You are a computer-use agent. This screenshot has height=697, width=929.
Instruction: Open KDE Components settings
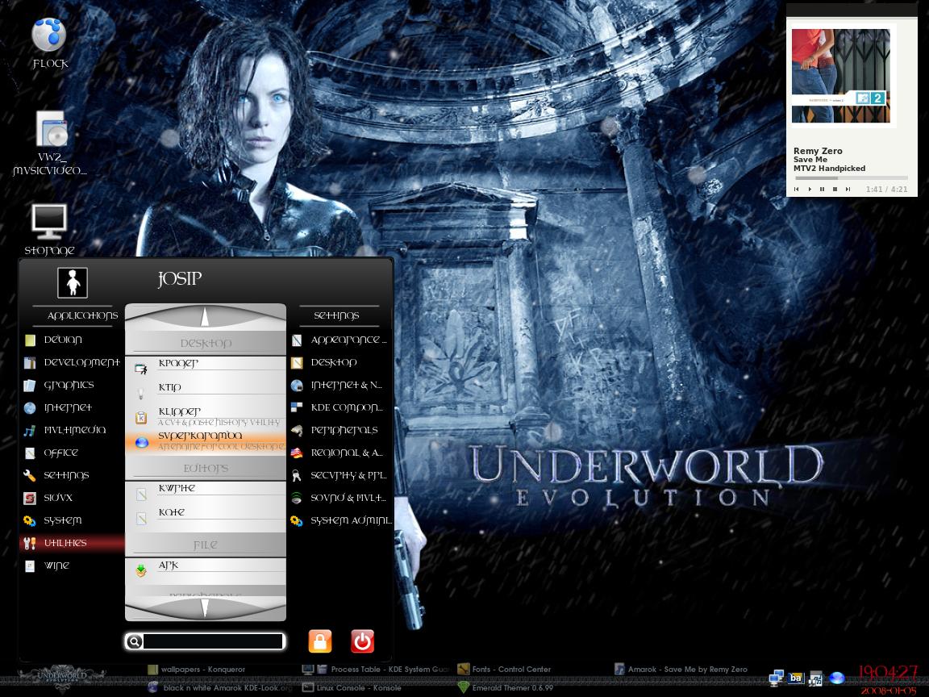(x=341, y=407)
